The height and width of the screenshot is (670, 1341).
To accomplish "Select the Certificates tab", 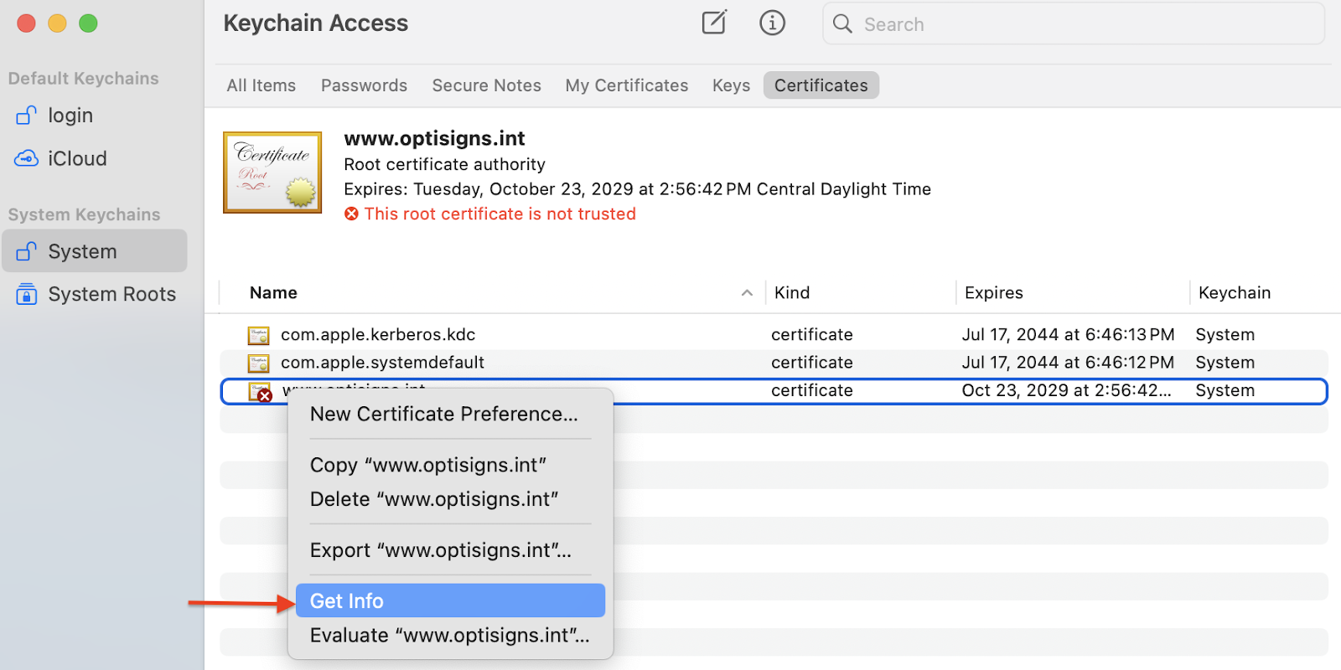I will coord(821,85).
